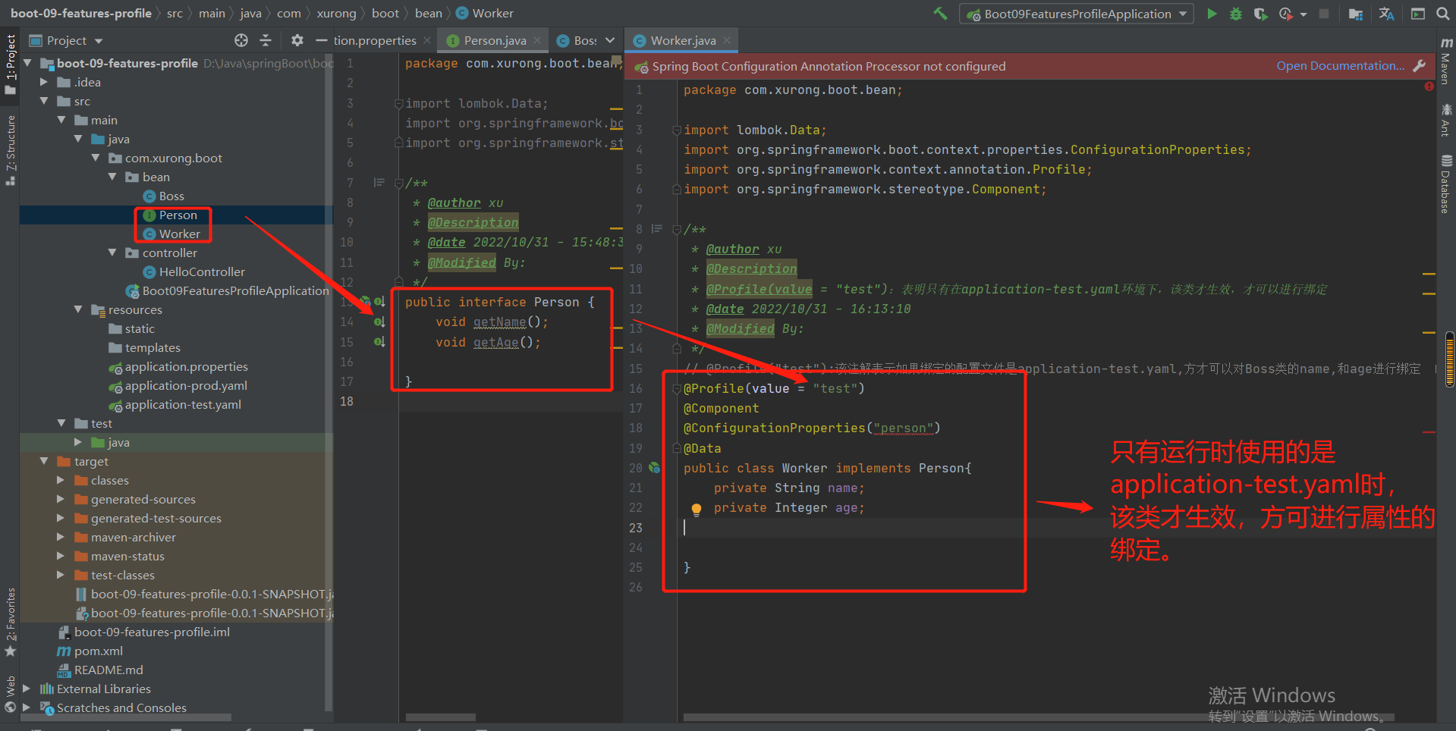
Task: Click implemented-method gutter icon beside getName()
Action: point(379,322)
